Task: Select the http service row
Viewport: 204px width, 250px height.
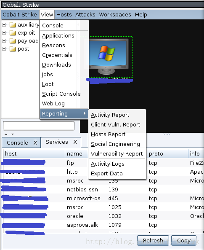Action: tap(103, 172)
